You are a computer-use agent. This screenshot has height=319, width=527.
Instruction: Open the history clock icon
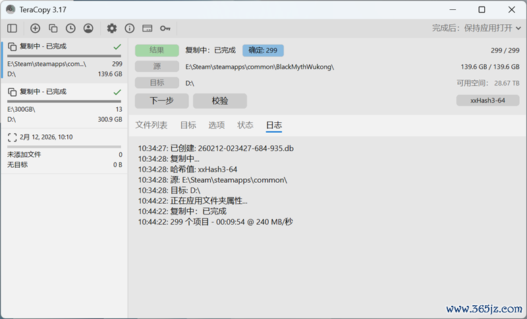70,28
